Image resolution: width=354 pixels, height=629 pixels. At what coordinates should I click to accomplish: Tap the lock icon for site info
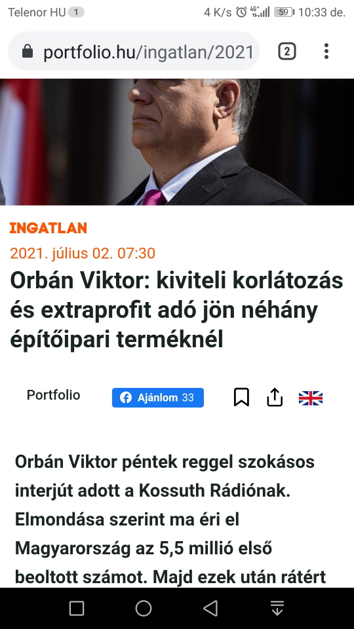coord(28,51)
